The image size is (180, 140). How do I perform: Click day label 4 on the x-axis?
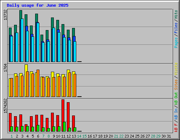[27, 136]
